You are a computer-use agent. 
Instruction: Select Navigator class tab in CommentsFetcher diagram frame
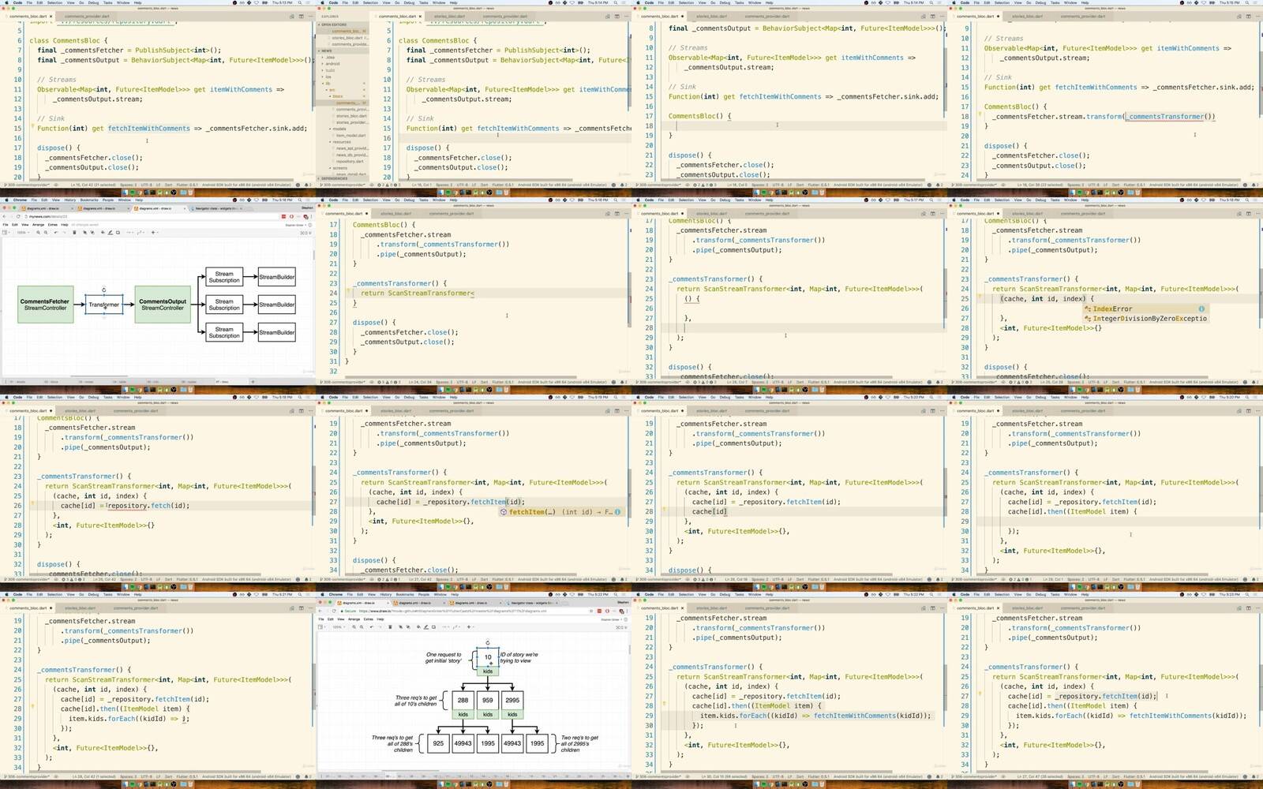(215, 208)
